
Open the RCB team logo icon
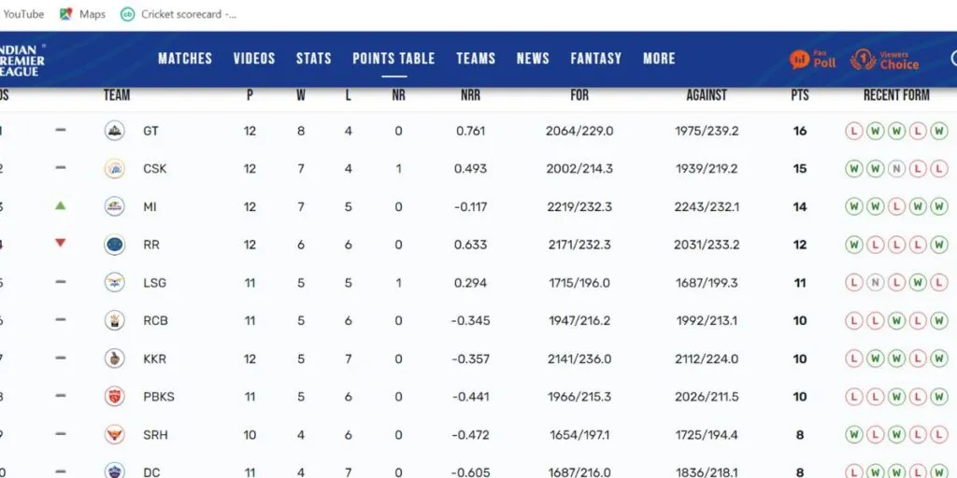coord(114,321)
